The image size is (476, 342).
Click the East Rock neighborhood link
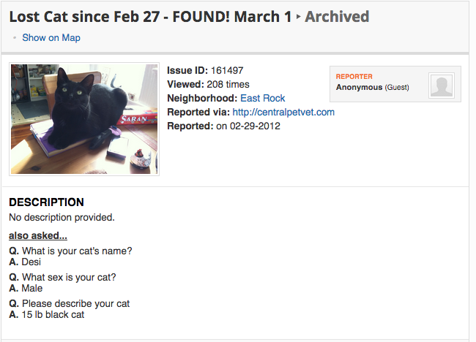click(x=263, y=98)
